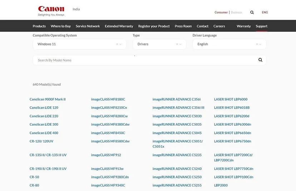Clear the Windows 11 selection with X
296x191 pixels.
117,44
